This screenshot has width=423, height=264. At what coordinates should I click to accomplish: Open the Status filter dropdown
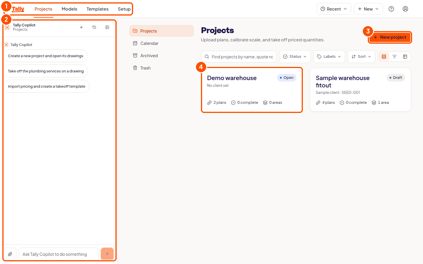295,57
